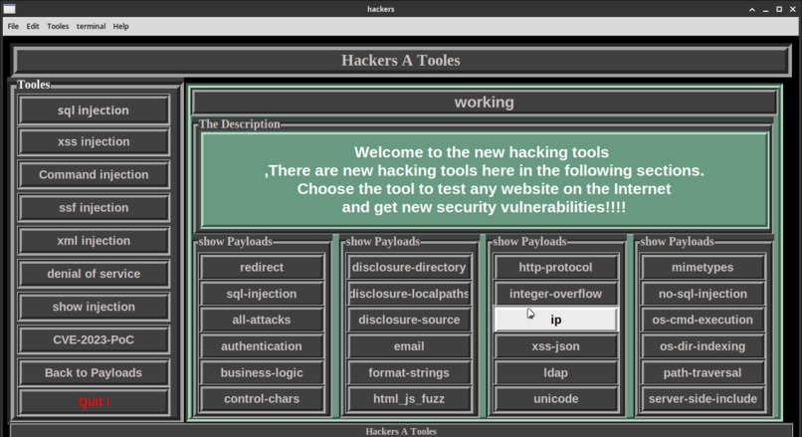802x437 pixels.
Task: Show the sql-injection payloads
Action: pos(262,294)
